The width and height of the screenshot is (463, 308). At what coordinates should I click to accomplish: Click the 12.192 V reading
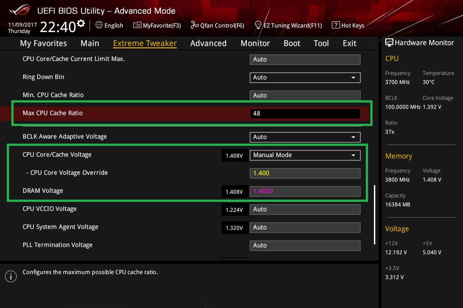coord(396,252)
